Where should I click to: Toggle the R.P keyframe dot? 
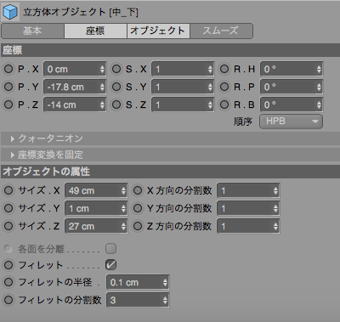point(224,87)
